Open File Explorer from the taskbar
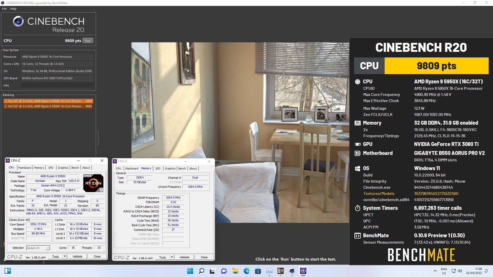This screenshot has height=277, width=493. coord(235,271)
